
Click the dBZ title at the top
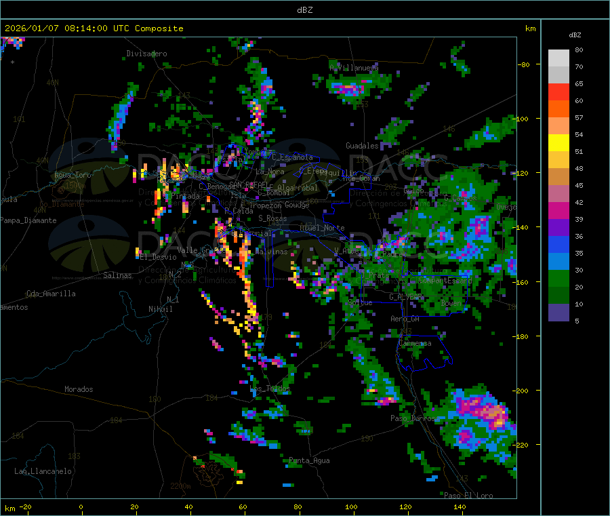tap(304, 10)
